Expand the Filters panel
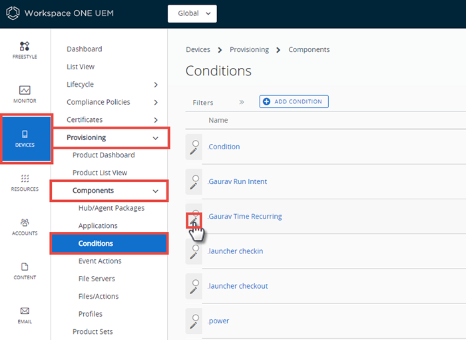Image resolution: width=466 pixels, height=340 pixels. [241, 102]
